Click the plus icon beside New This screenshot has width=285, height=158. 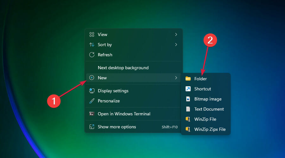[92, 78]
